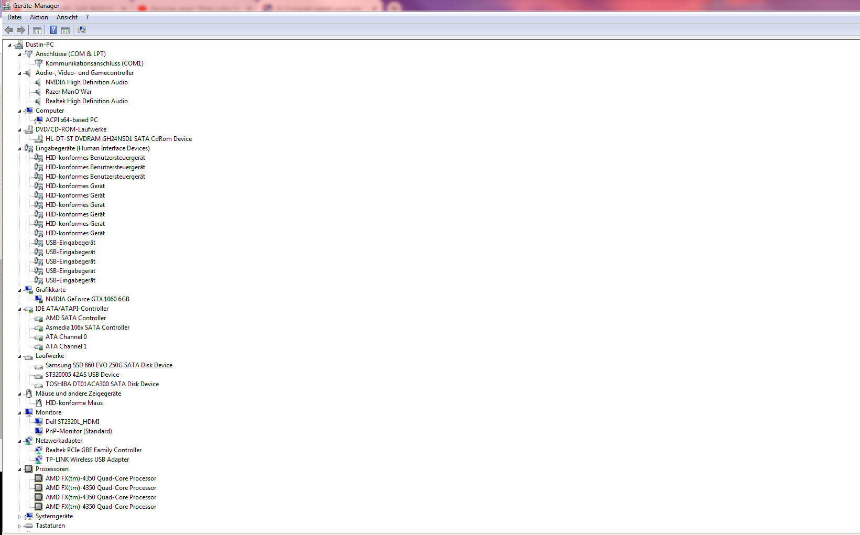Collapse the Dustin-PC root node
The image size is (860, 535).
click(9, 45)
